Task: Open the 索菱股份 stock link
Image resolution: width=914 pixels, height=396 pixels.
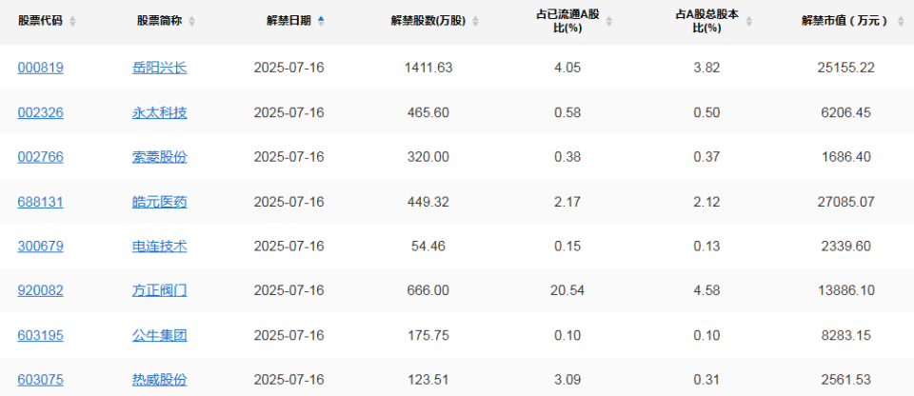Action: pos(160,157)
